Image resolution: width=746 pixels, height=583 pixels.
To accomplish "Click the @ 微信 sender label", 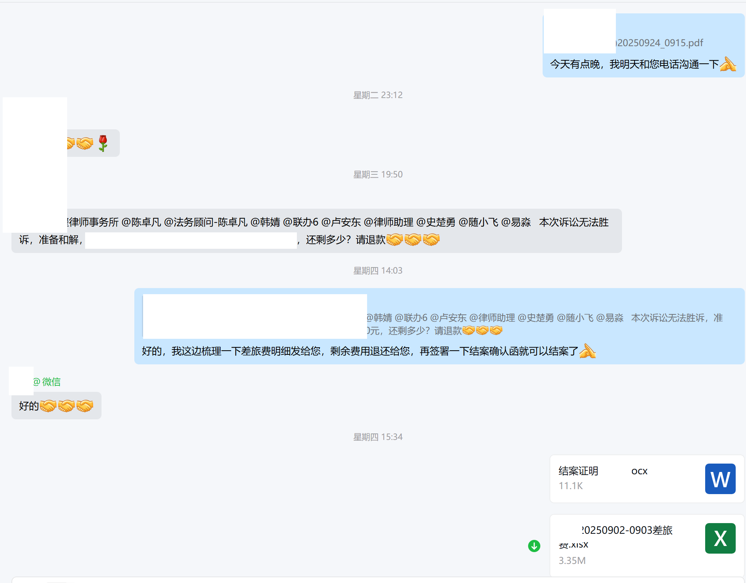I will tap(47, 382).
